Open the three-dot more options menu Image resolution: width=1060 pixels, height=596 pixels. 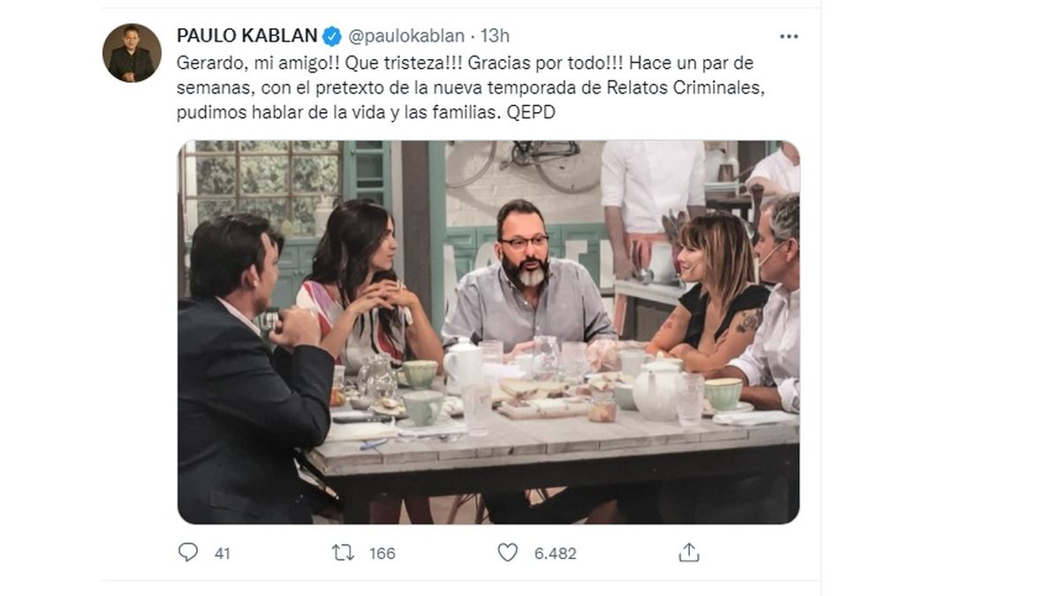tap(789, 36)
